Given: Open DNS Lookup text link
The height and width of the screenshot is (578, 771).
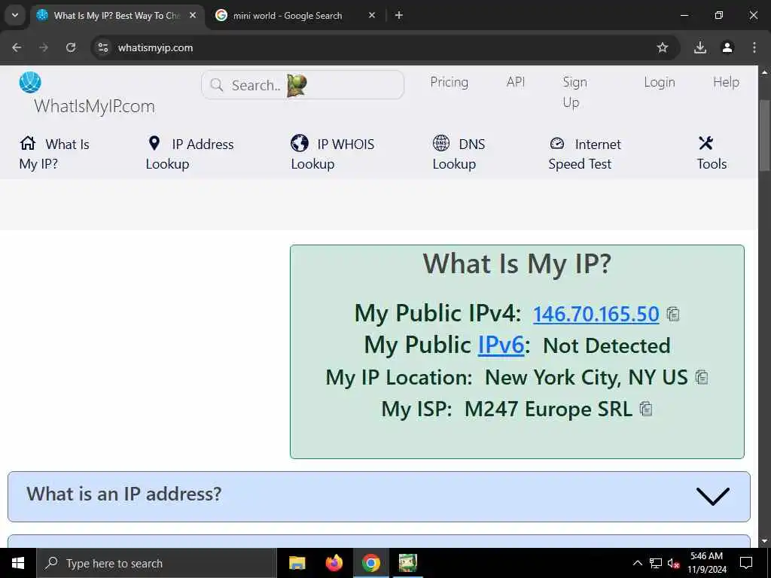Looking at the screenshot, I should point(459,154).
